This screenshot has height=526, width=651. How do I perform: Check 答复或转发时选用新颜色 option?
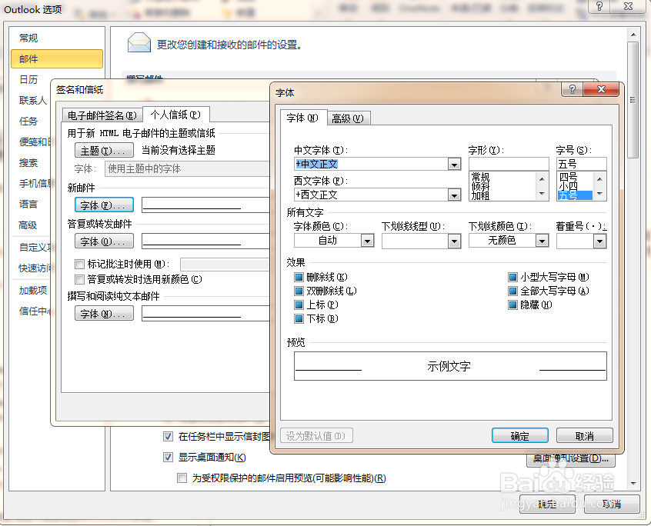79,279
